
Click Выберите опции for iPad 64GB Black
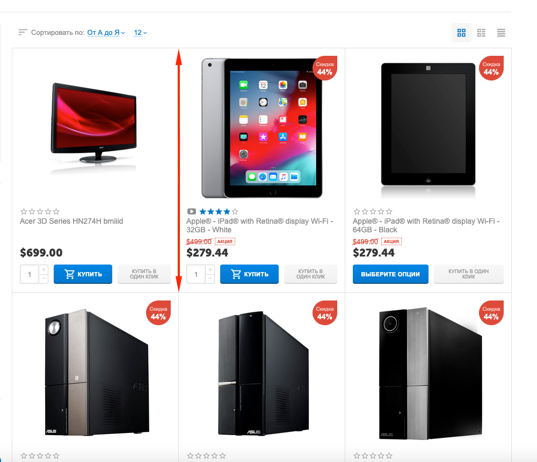(390, 274)
